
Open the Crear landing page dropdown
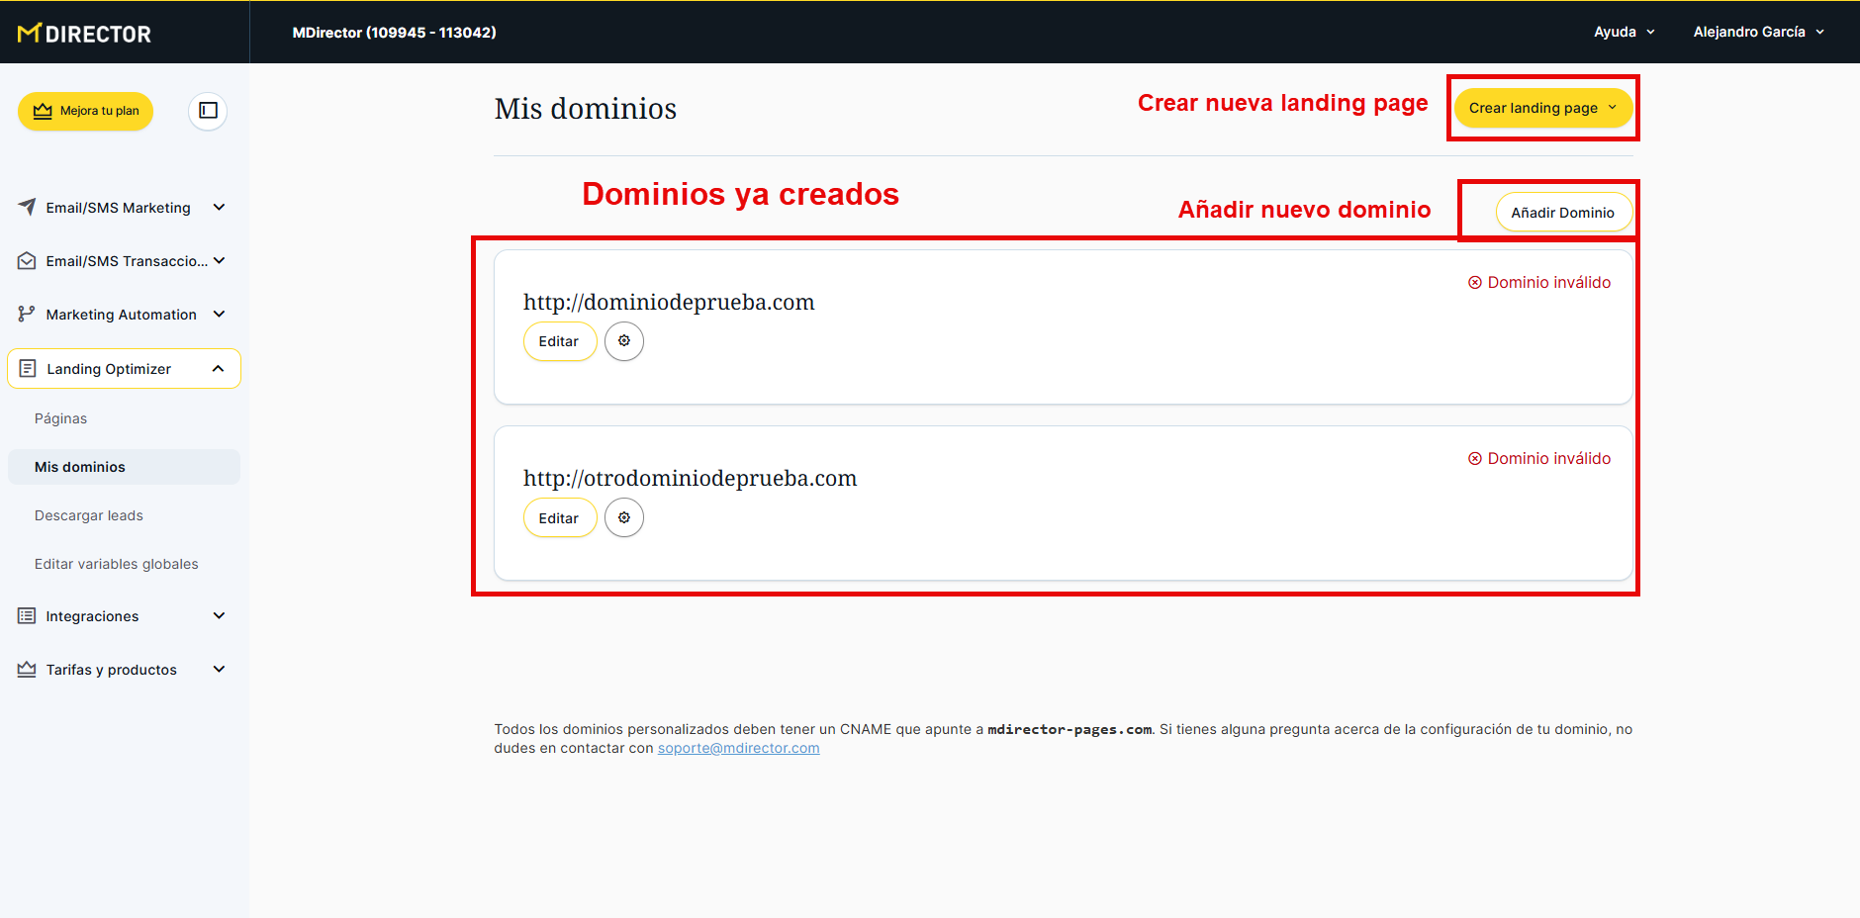1542,108
